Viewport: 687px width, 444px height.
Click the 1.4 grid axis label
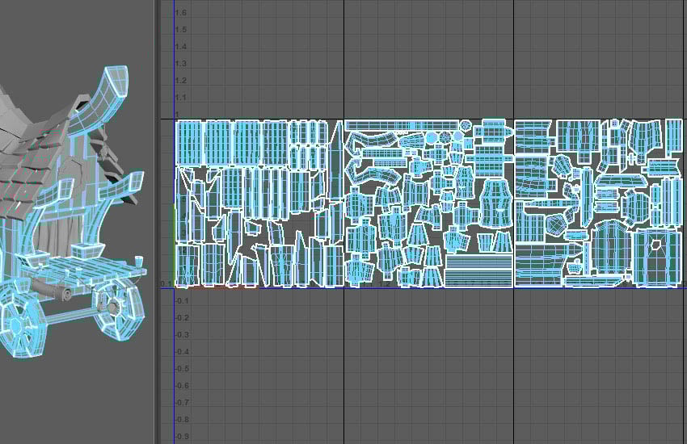[180, 47]
